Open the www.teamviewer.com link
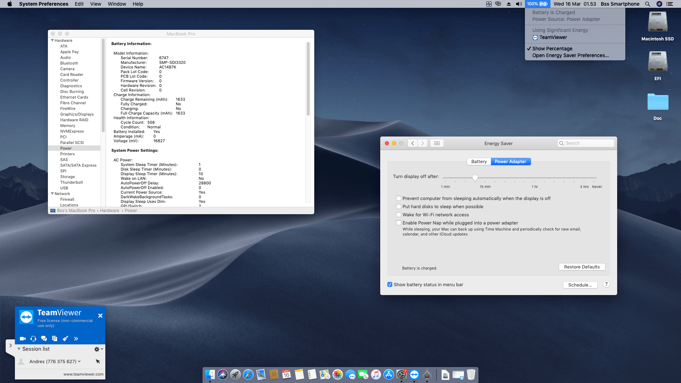Viewport: 681px width, 383px height. pyautogui.click(x=83, y=374)
